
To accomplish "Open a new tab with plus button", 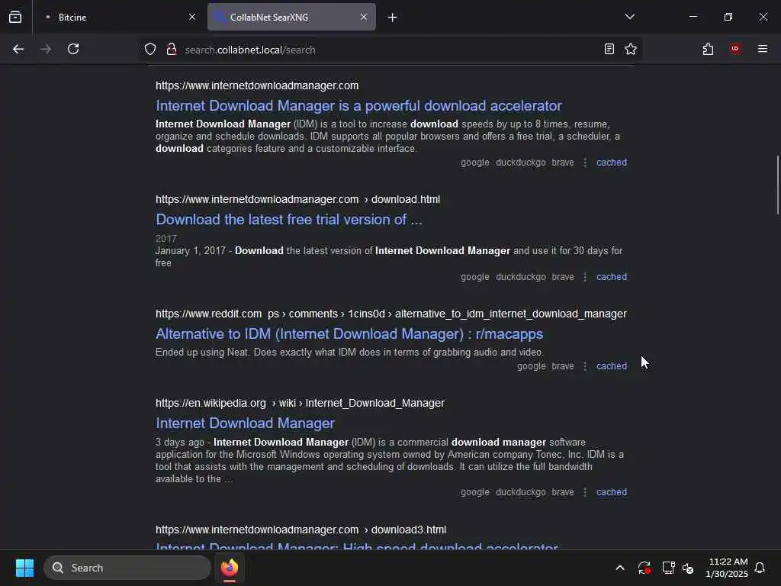I will [393, 18].
